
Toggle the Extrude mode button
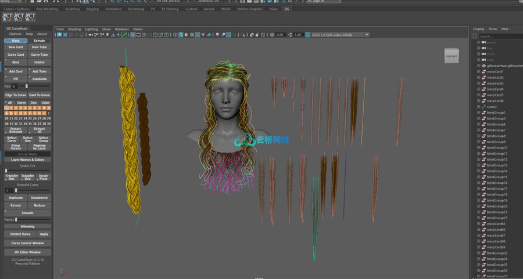click(39, 41)
